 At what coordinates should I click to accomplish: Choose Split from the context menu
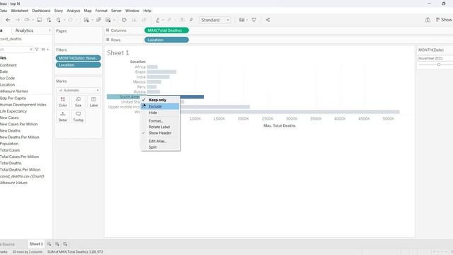tap(153, 147)
